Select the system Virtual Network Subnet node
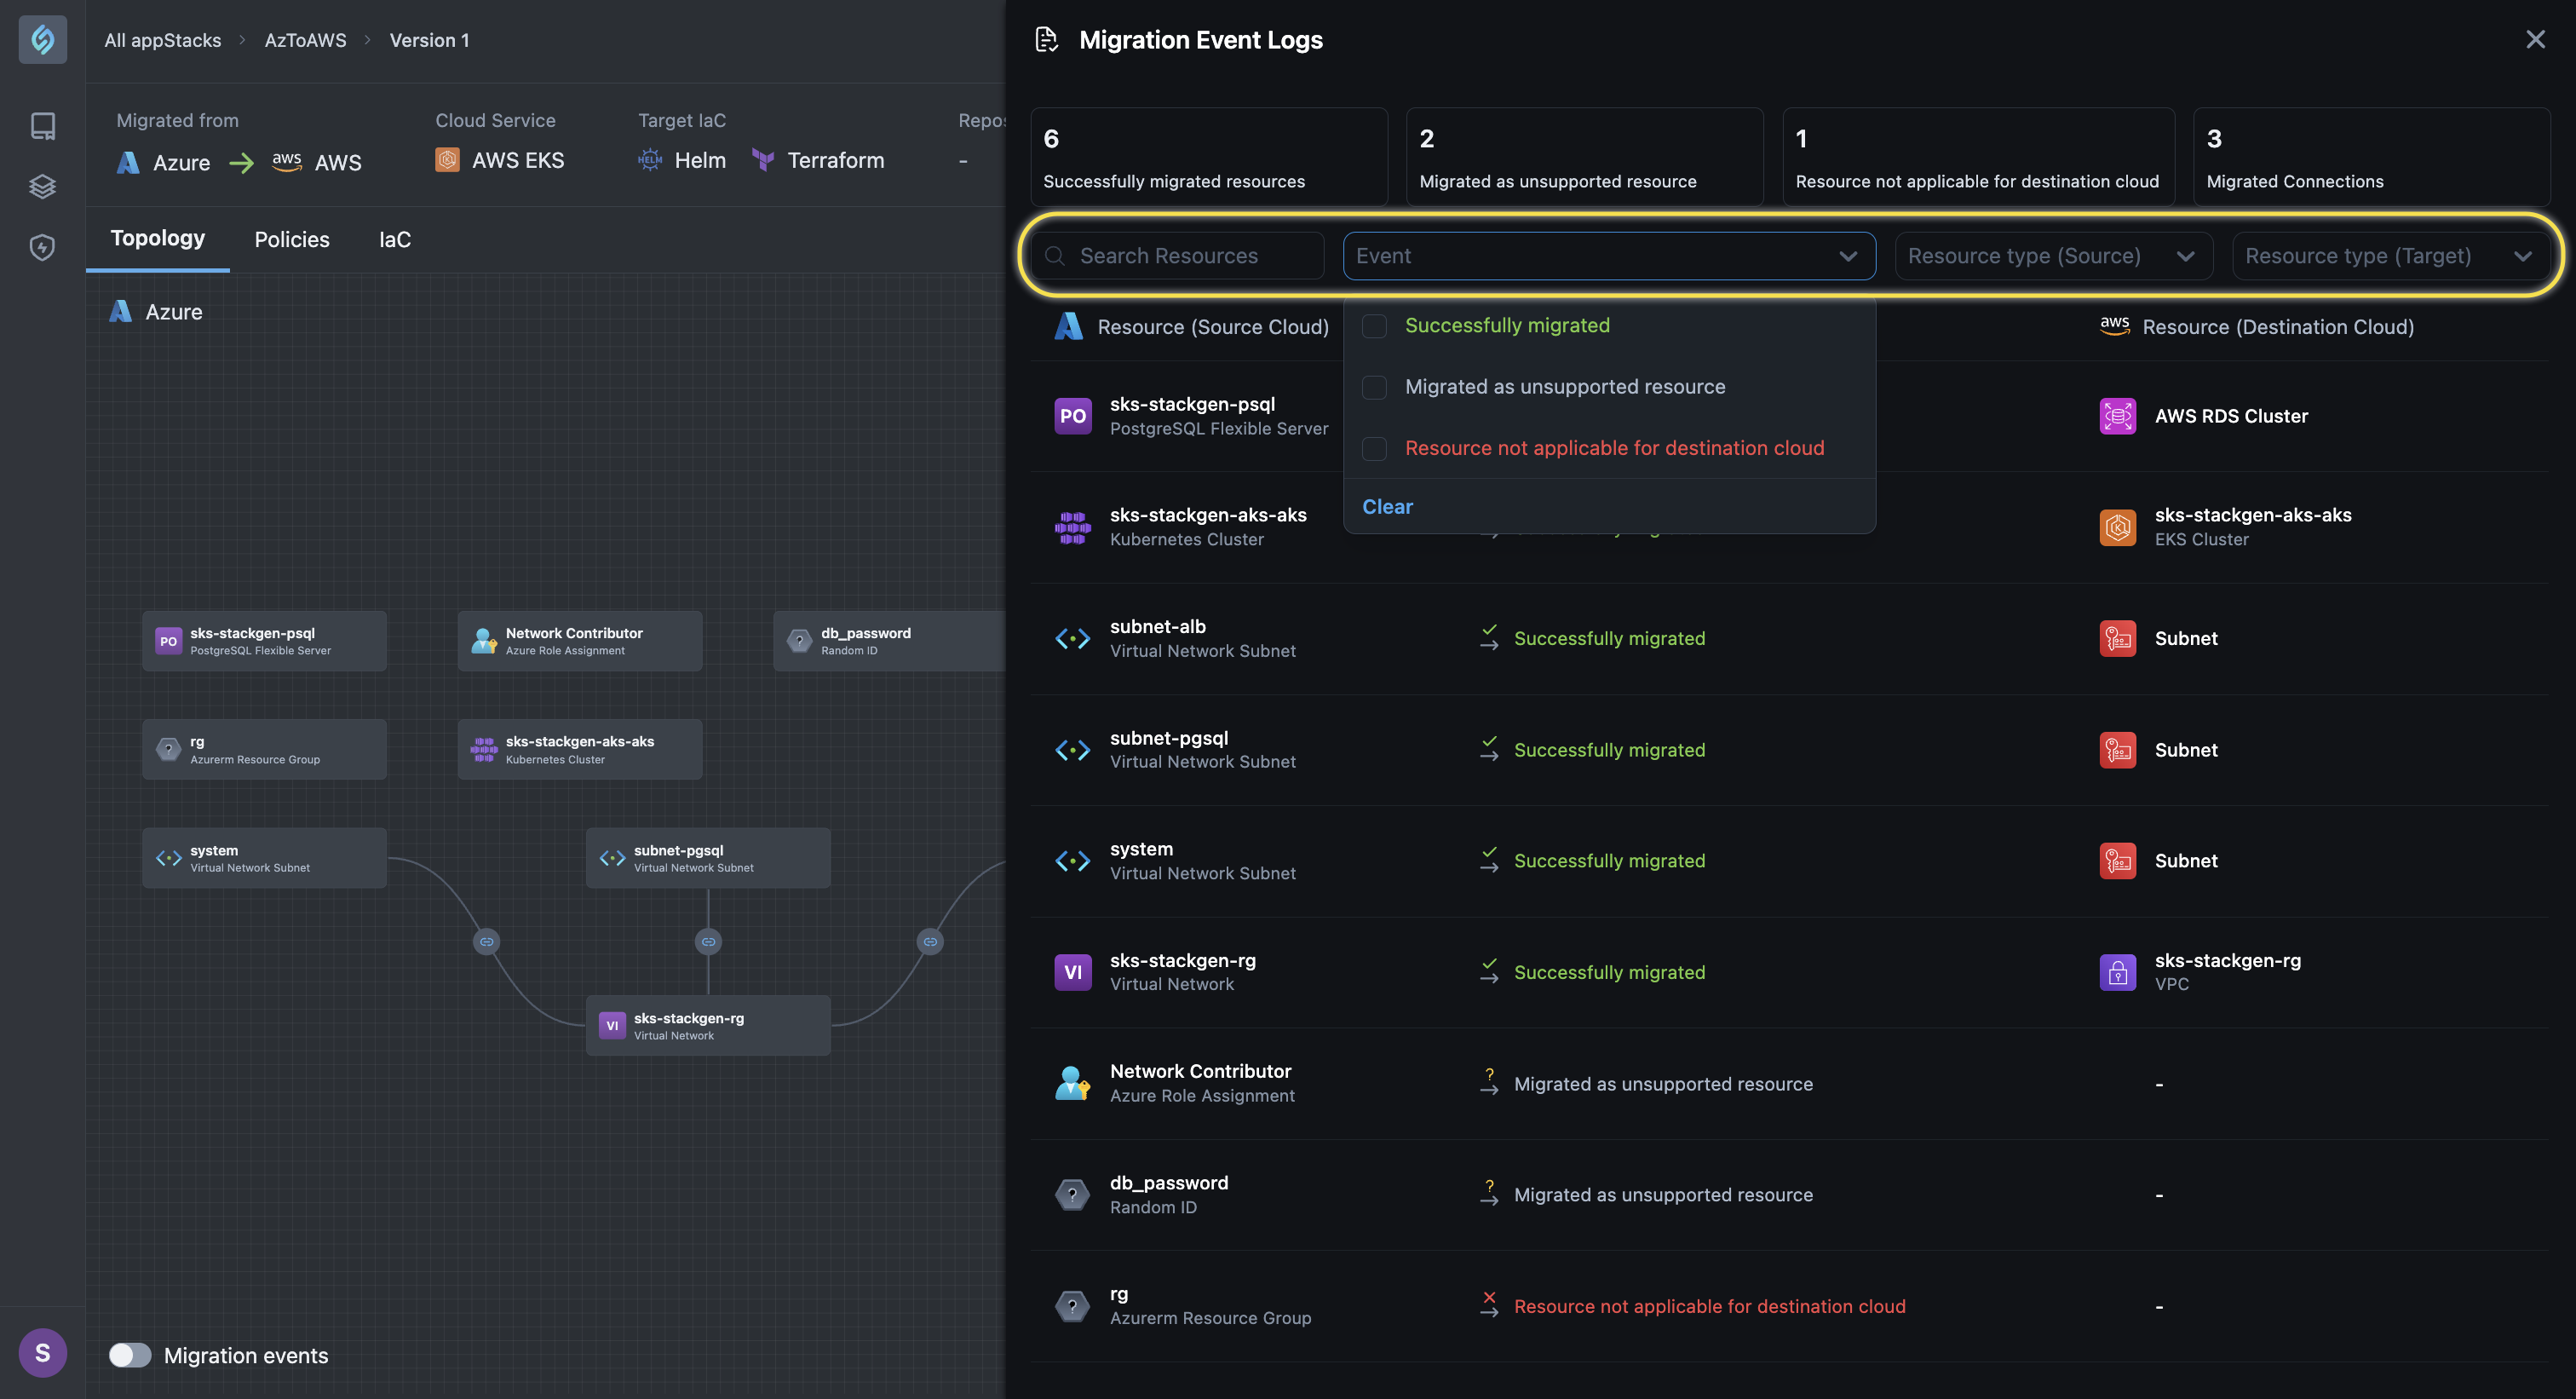Screen dimensions: 2576x1399 (x=264, y=858)
